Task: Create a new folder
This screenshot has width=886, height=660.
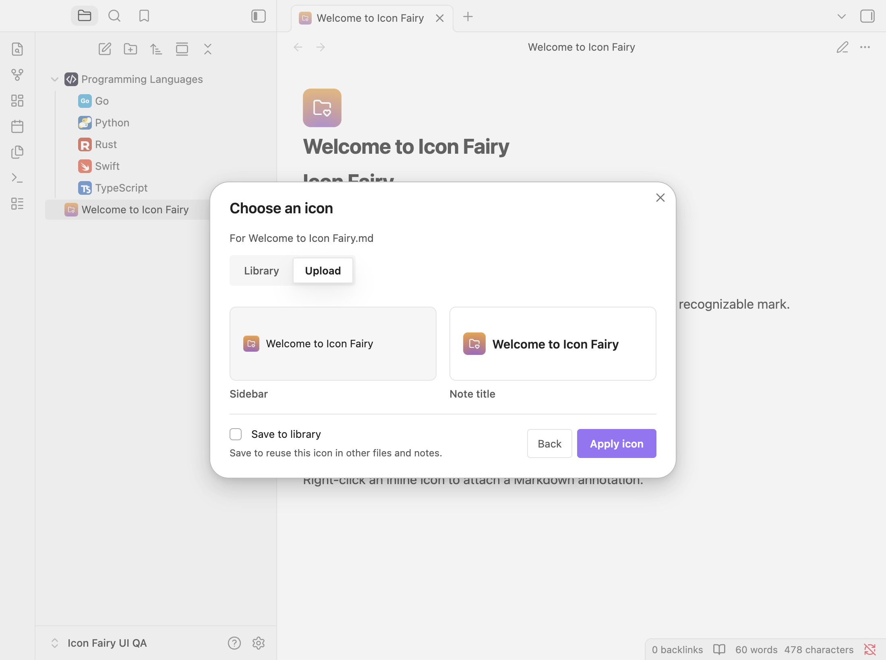Action: click(x=130, y=49)
